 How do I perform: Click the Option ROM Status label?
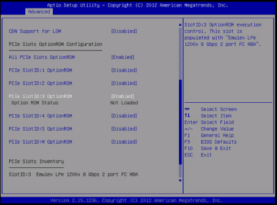pos(35,103)
